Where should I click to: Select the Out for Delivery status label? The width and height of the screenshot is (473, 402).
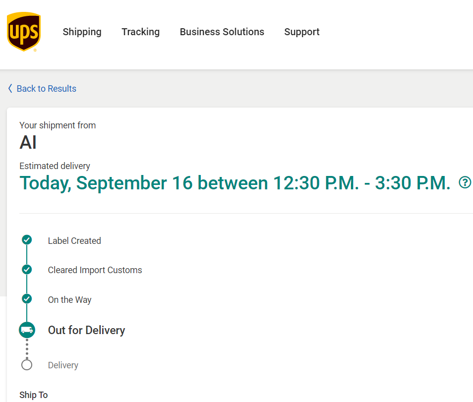coord(87,330)
